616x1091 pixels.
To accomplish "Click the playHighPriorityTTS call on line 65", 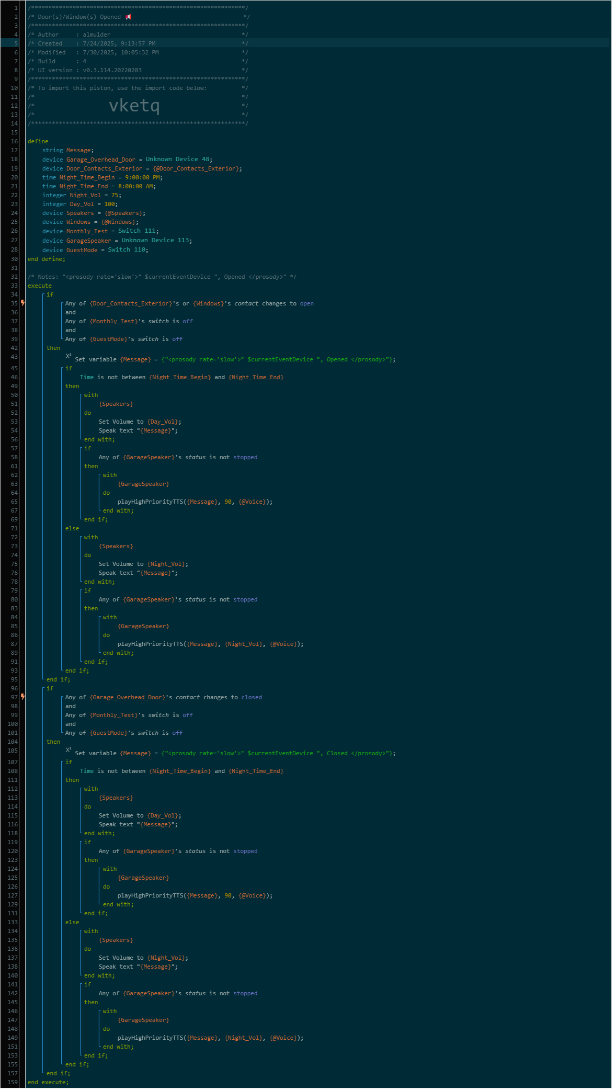I will click(x=195, y=502).
